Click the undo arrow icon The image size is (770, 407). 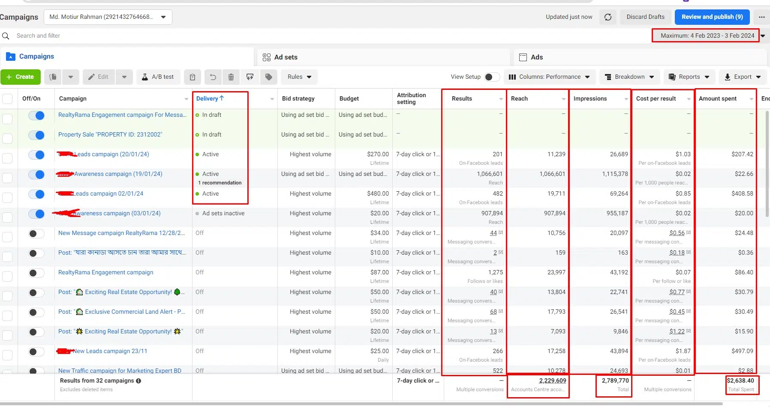point(213,77)
